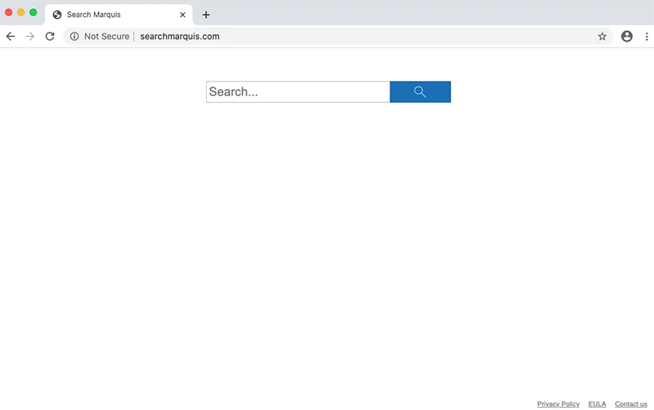Close the window with red button
Viewport: 654px width, 410px height.
click(9, 12)
